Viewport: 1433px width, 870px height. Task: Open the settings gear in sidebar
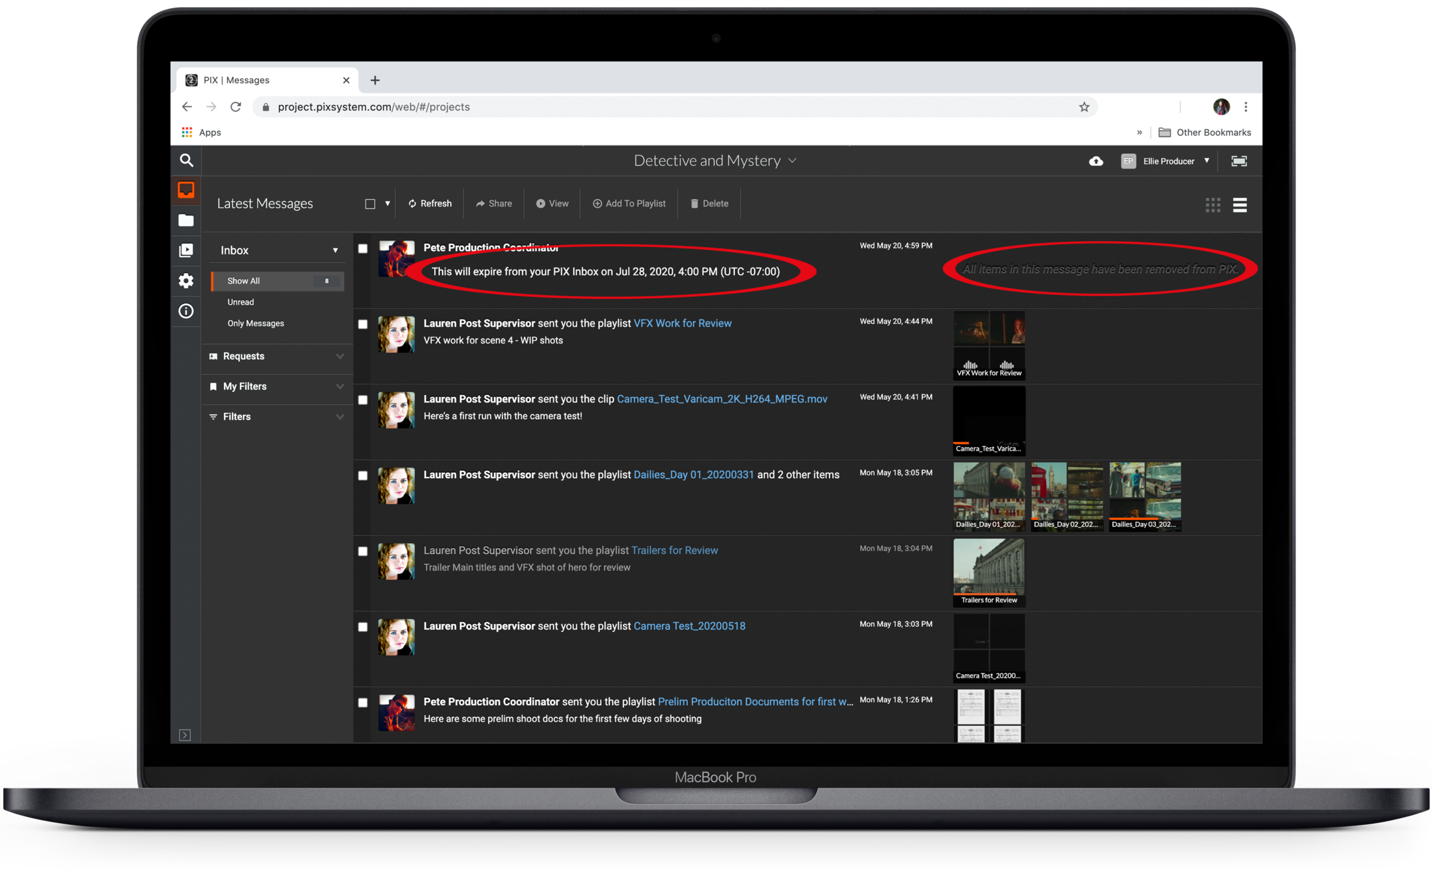[x=186, y=281]
